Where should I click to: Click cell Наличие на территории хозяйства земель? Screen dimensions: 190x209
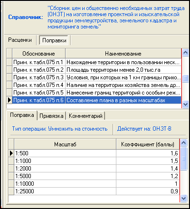(123, 85)
